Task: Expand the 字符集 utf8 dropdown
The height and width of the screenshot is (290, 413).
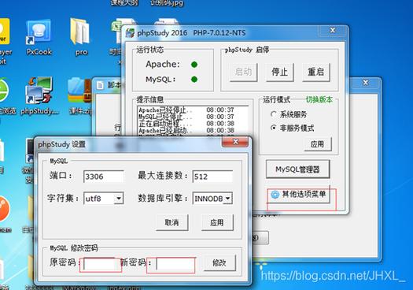Action: click(119, 199)
